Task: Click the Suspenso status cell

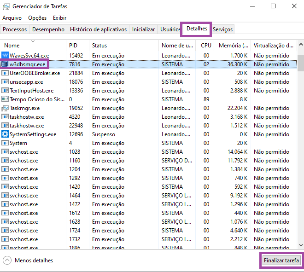Action: [x=104, y=134]
